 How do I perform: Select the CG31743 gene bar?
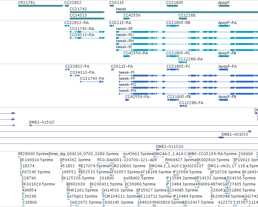tap(87, 12)
